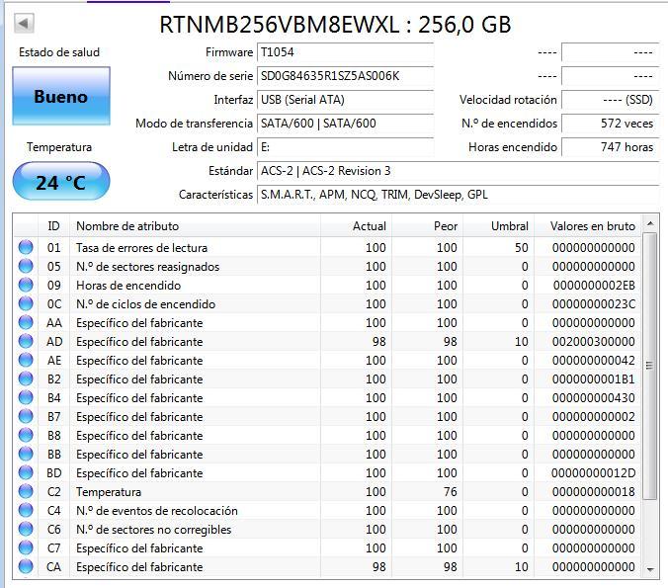Click the status orb beside Horas de encendido
Image resolution: width=668 pixels, height=588 pixels.
pos(26,285)
